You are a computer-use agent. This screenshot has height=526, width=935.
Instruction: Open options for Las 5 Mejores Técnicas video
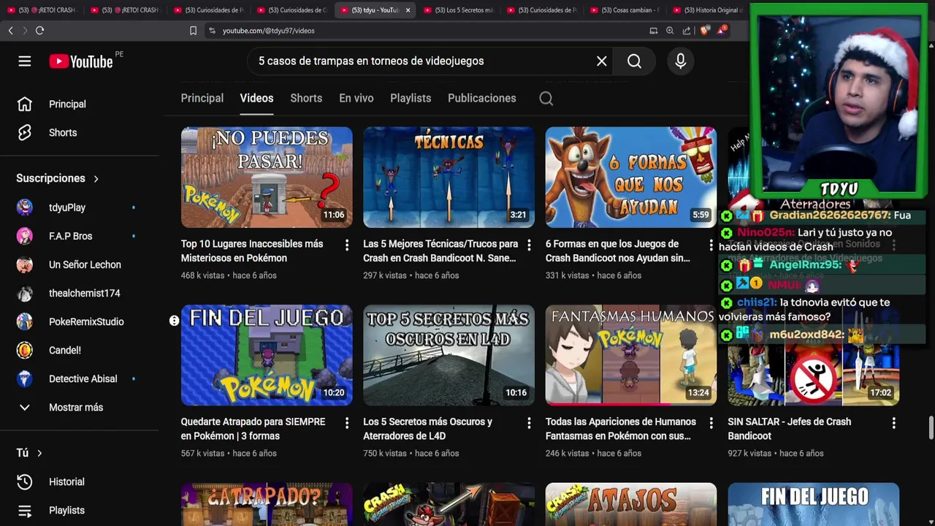coord(529,245)
